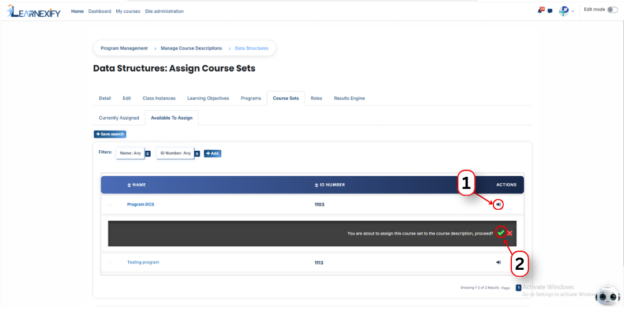Confirm assignment with the green checkmark
Screen dimensions: 624x327
click(x=501, y=233)
